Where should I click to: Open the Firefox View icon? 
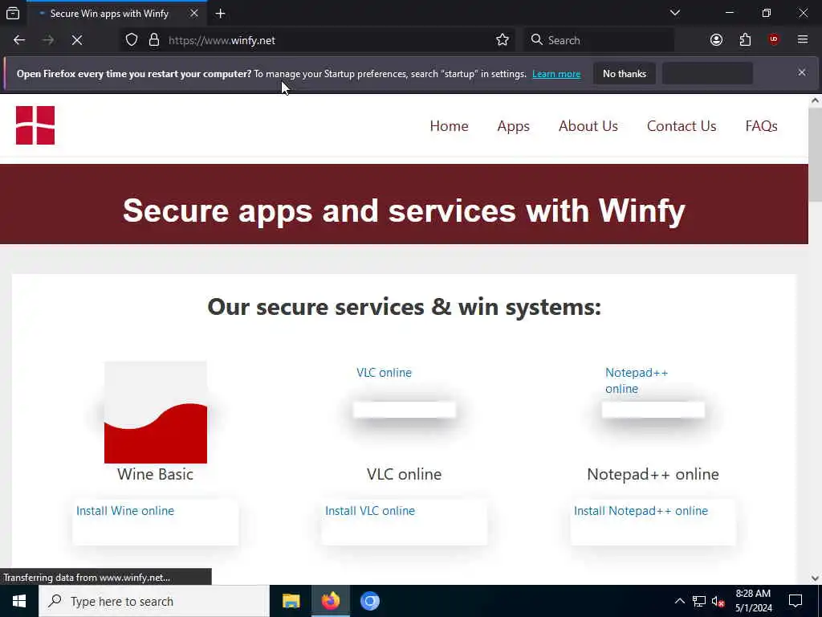pos(13,14)
